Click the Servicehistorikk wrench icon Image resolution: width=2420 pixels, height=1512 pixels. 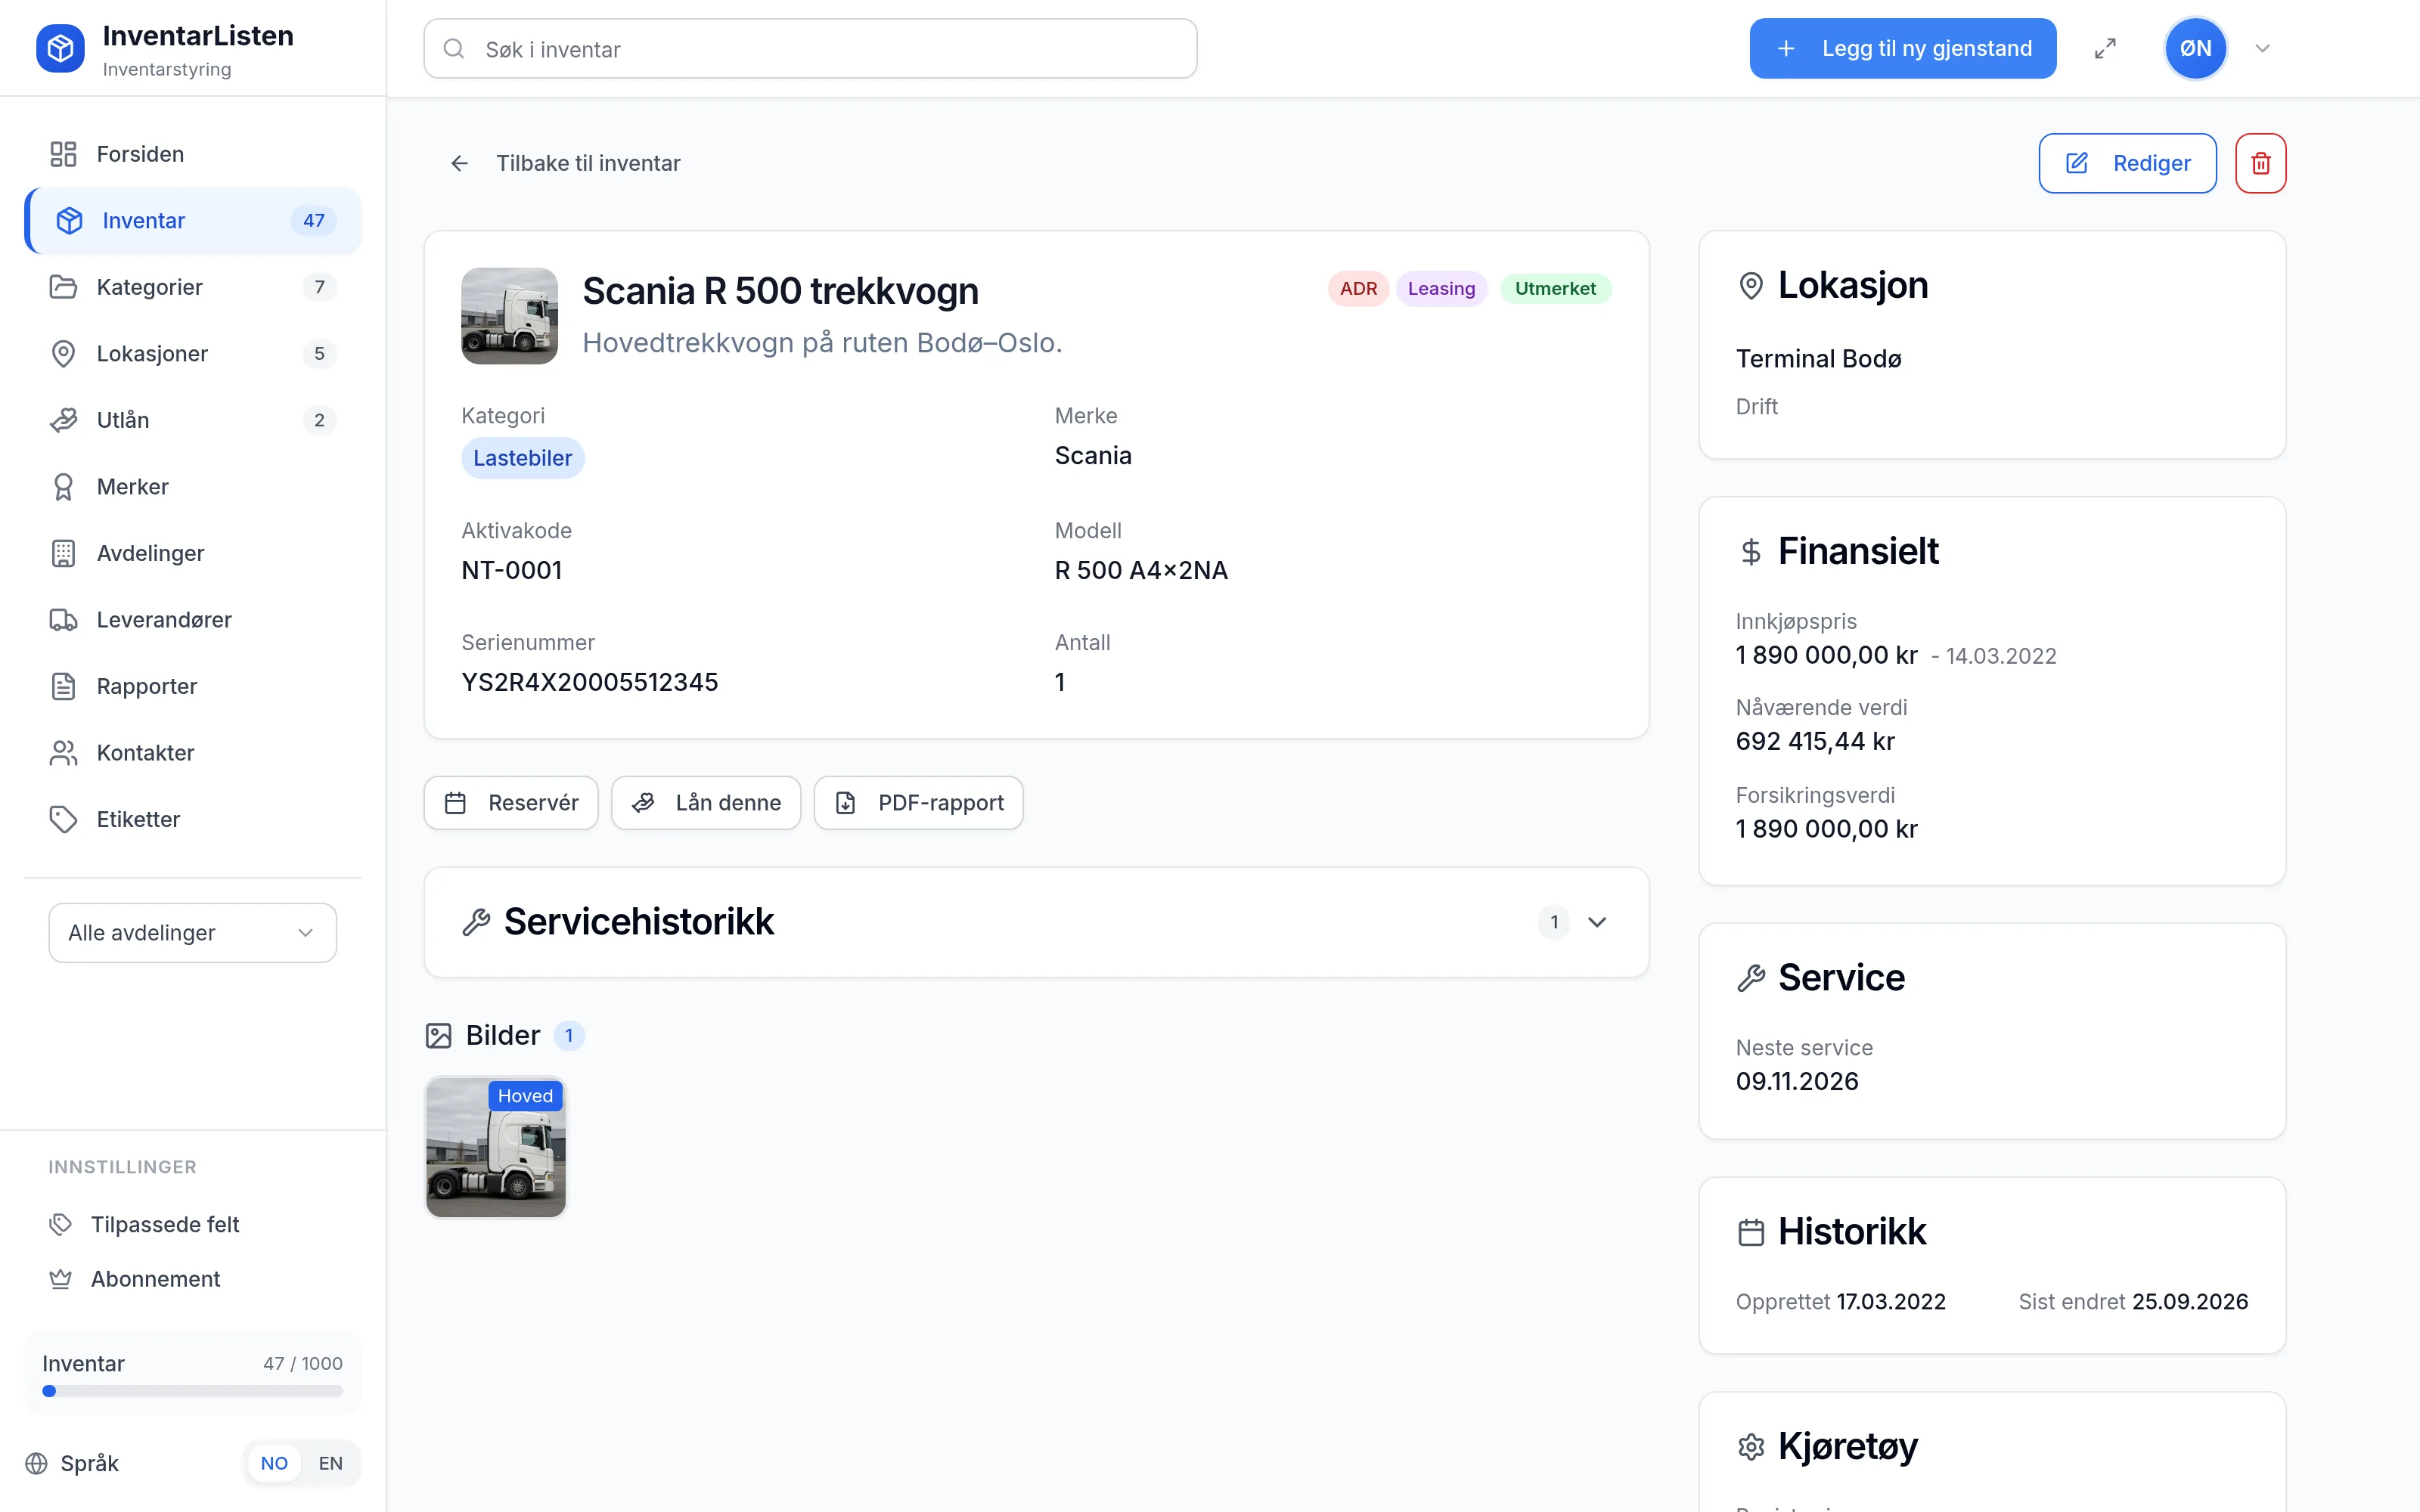[x=476, y=922]
